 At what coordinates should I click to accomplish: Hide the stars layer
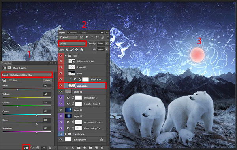click(61, 73)
